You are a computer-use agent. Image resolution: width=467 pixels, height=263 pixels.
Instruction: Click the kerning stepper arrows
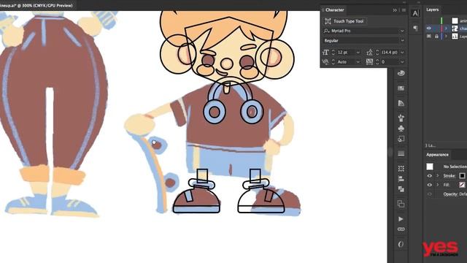333,61
